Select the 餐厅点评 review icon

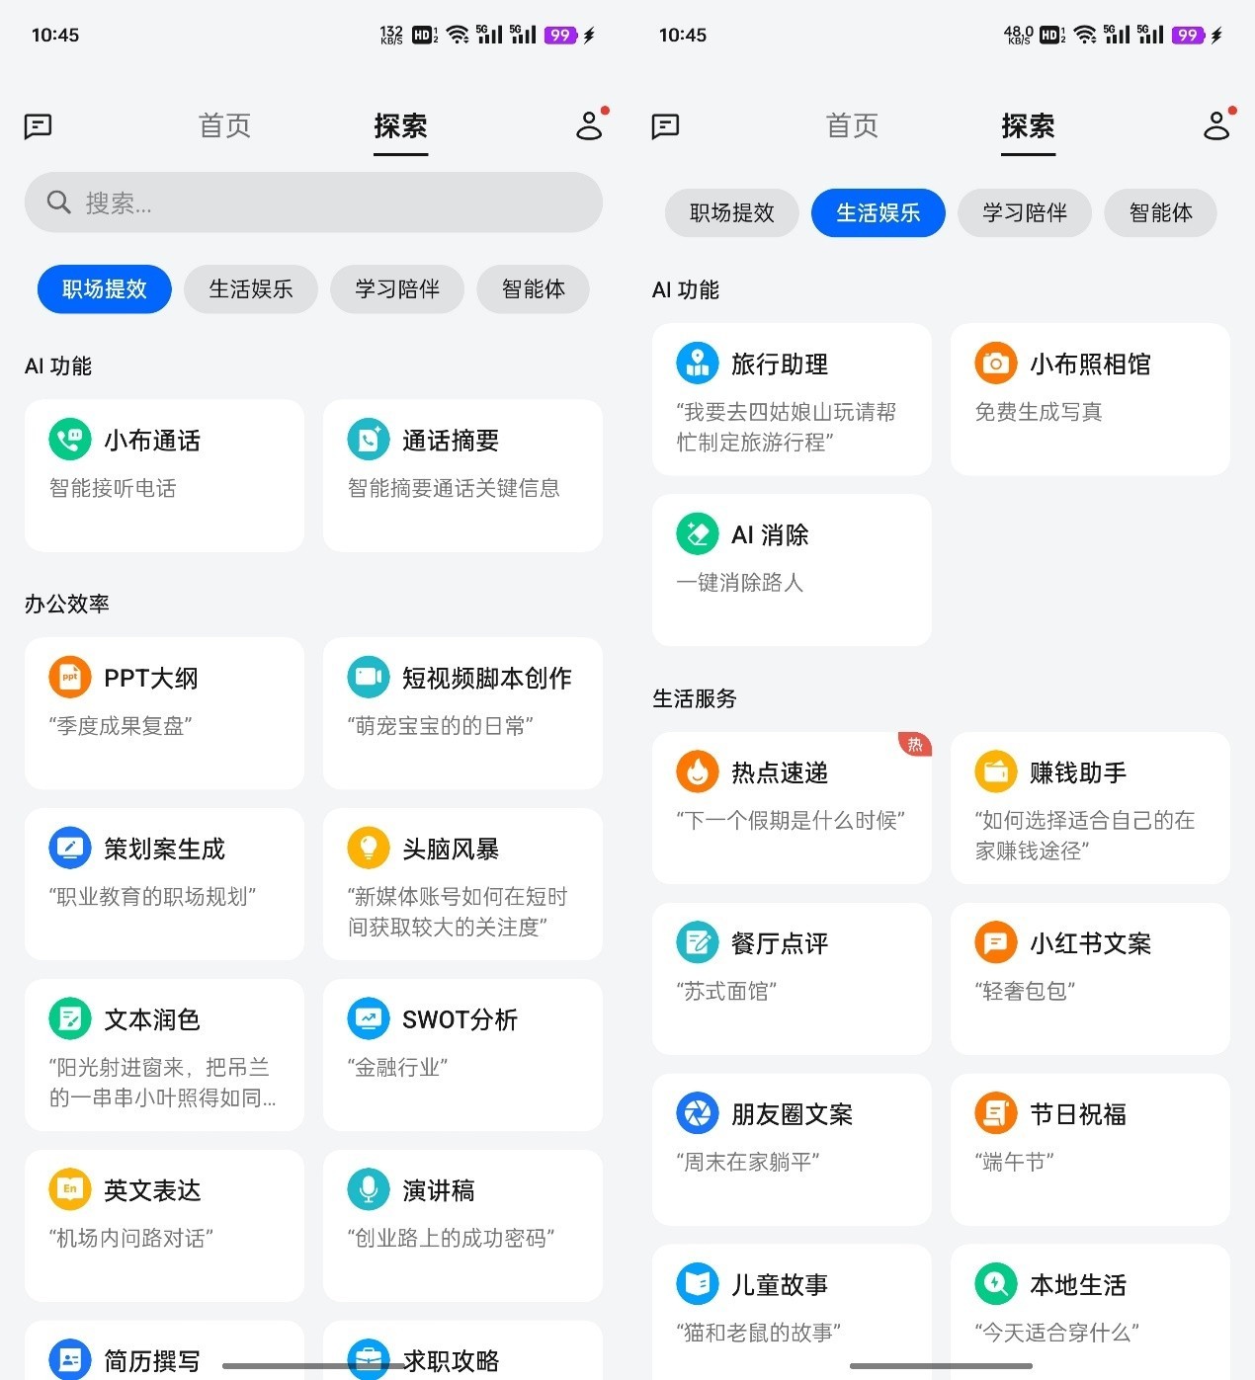click(x=697, y=941)
